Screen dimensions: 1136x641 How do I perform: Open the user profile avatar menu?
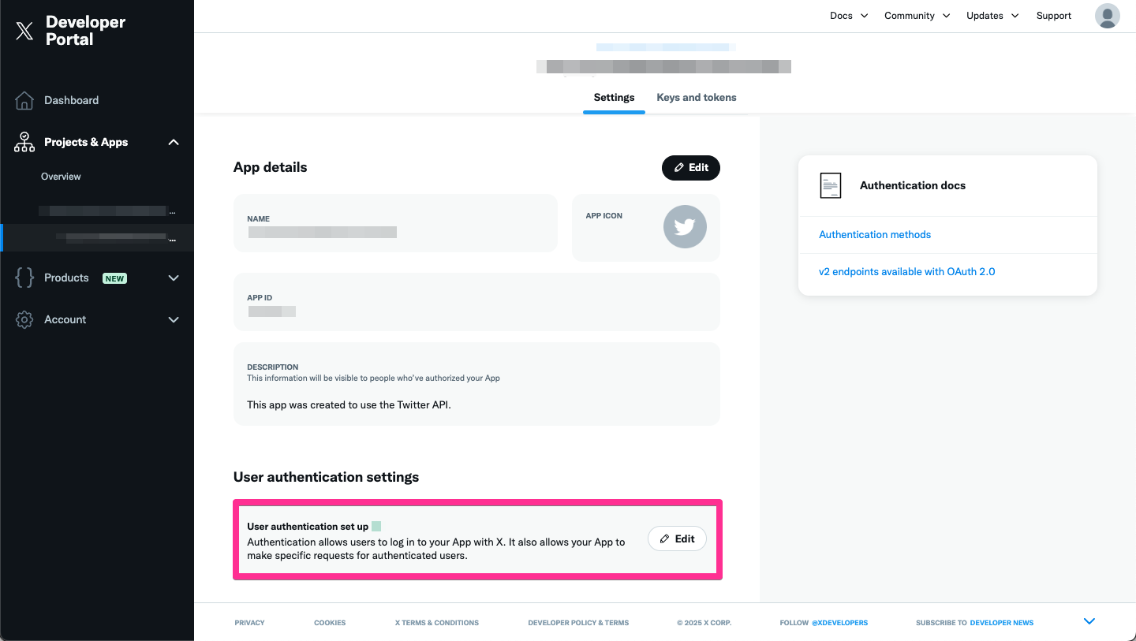coord(1108,16)
